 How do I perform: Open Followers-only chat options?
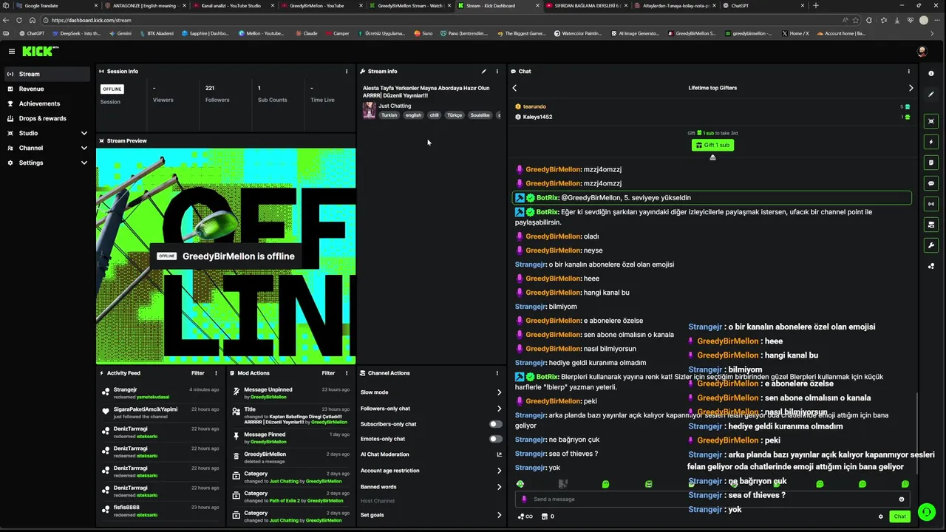coord(431,409)
